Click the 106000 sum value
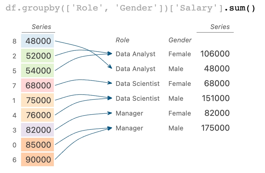The width and height of the screenshot is (265, 173). [215, 54]
